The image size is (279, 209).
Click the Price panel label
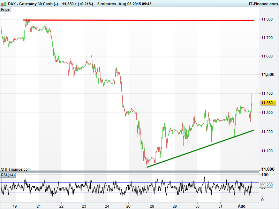coord(5,9)
